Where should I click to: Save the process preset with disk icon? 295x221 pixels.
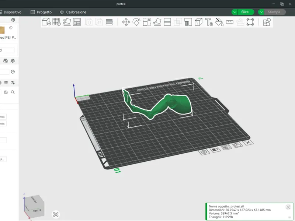pos(6,92)
